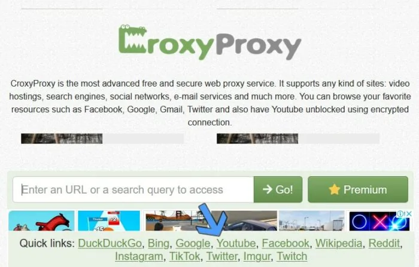Open the Reddit quick link

point(384,243)
